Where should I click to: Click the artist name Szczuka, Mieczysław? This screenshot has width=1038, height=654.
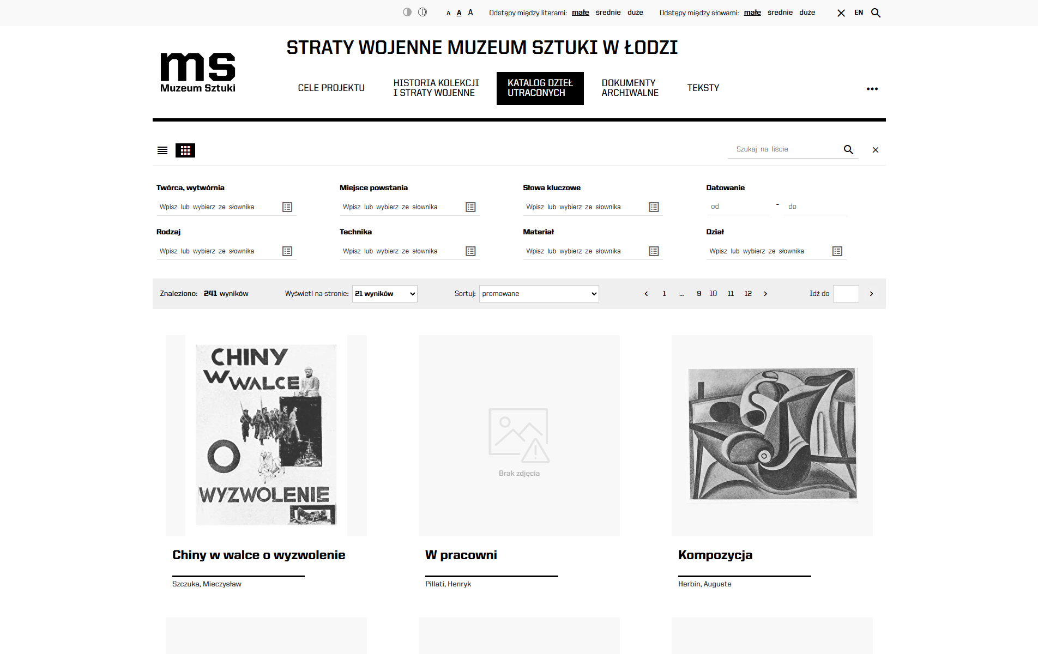click(x=207, y=584)
